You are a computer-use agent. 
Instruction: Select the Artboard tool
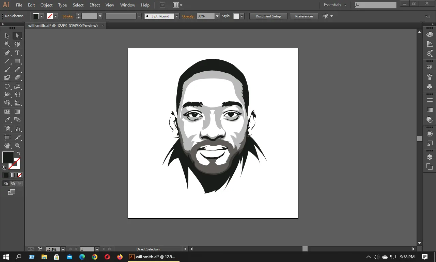coord(7,137)
